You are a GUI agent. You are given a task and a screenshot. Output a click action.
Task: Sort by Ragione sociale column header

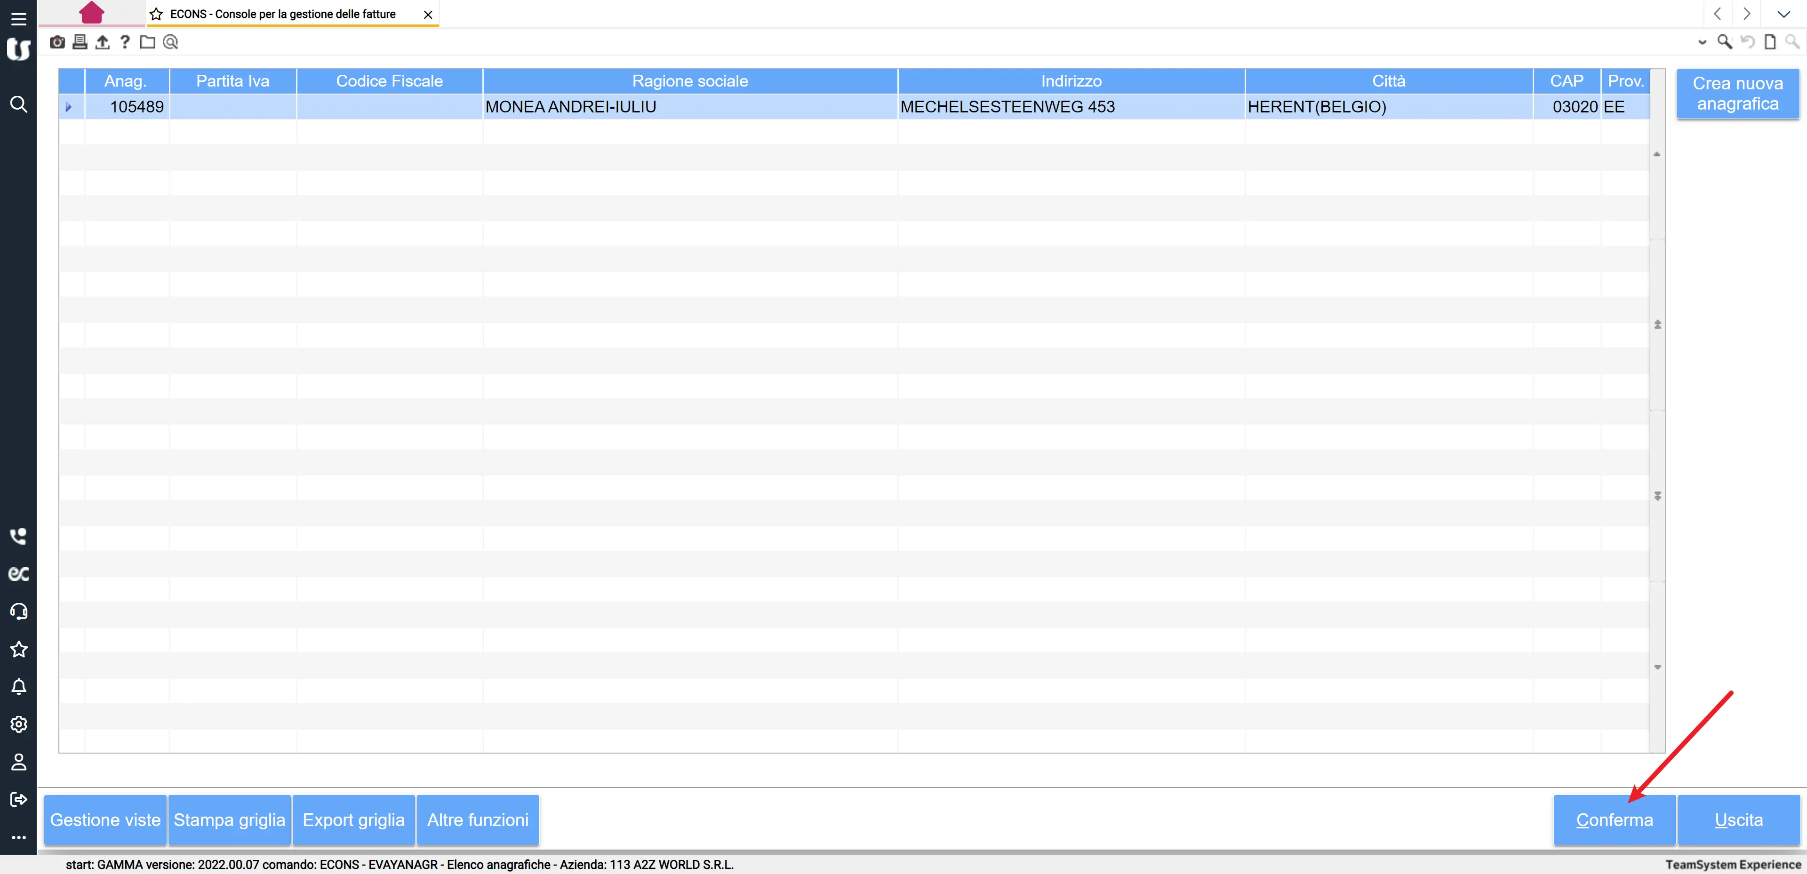(x=689, y=80)
